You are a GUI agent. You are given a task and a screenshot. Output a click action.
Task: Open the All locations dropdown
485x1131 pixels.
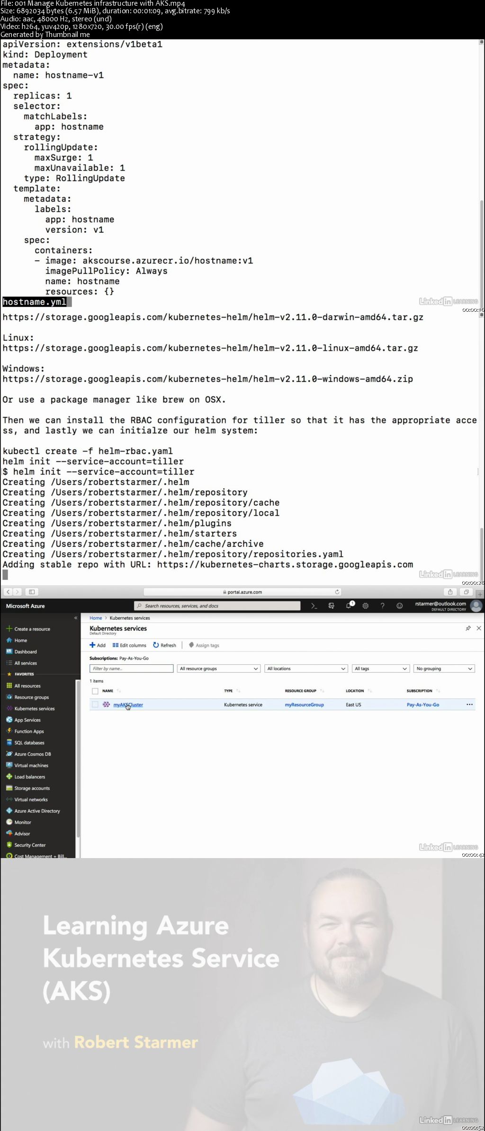306,669
